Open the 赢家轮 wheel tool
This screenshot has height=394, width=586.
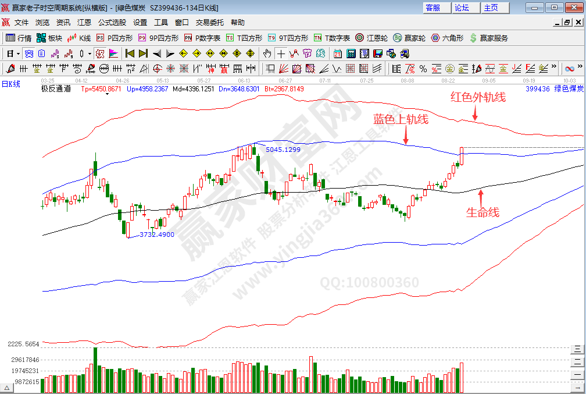409,38
